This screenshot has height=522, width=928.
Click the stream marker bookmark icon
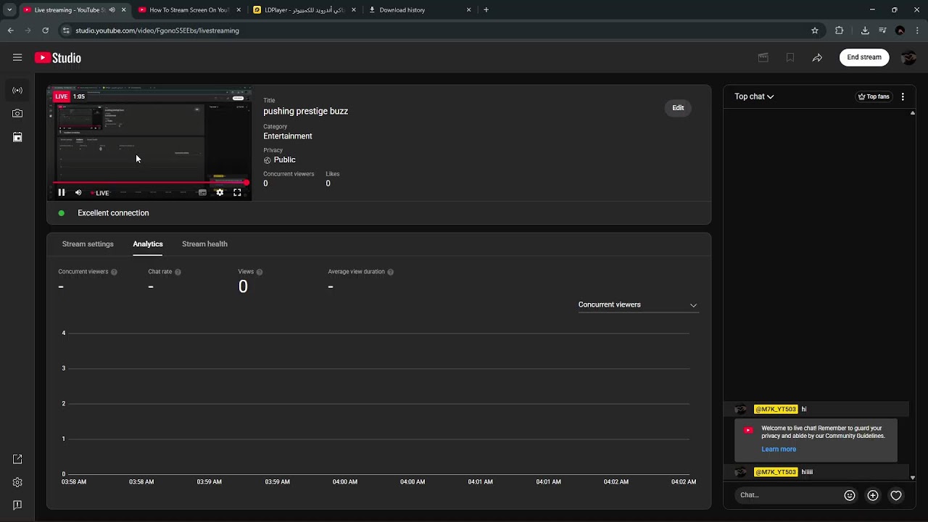click(x=790, y=57)
